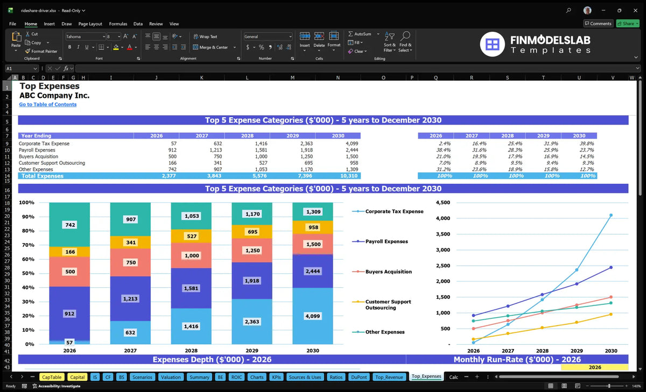Expand the Name Box dropdown
Screen dimensions: 646x392
click(36, 68)
